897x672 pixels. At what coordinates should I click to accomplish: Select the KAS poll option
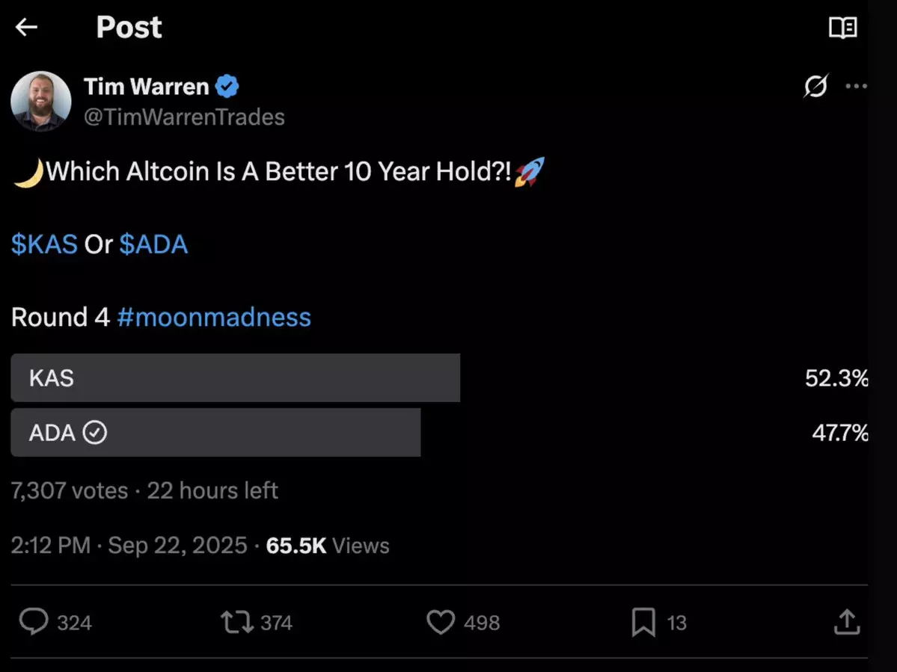pos(235,378)
